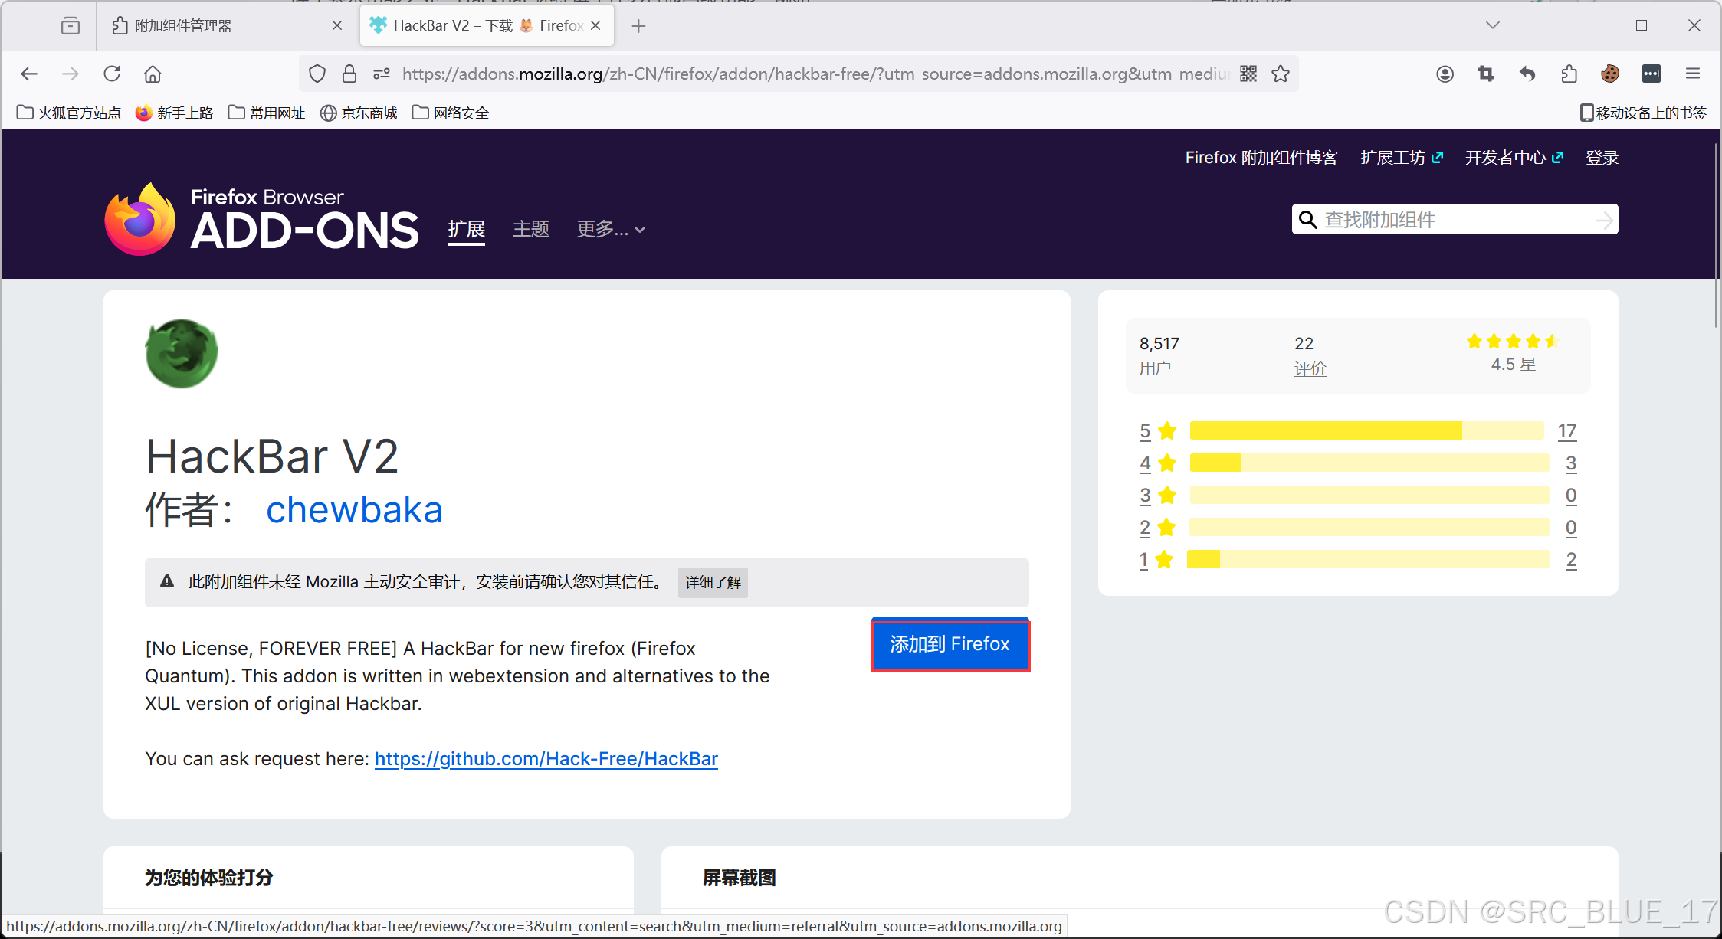Click the cookie extension toolbar icon
This screenshot has height=939, width=1722.
[1610, 74]
